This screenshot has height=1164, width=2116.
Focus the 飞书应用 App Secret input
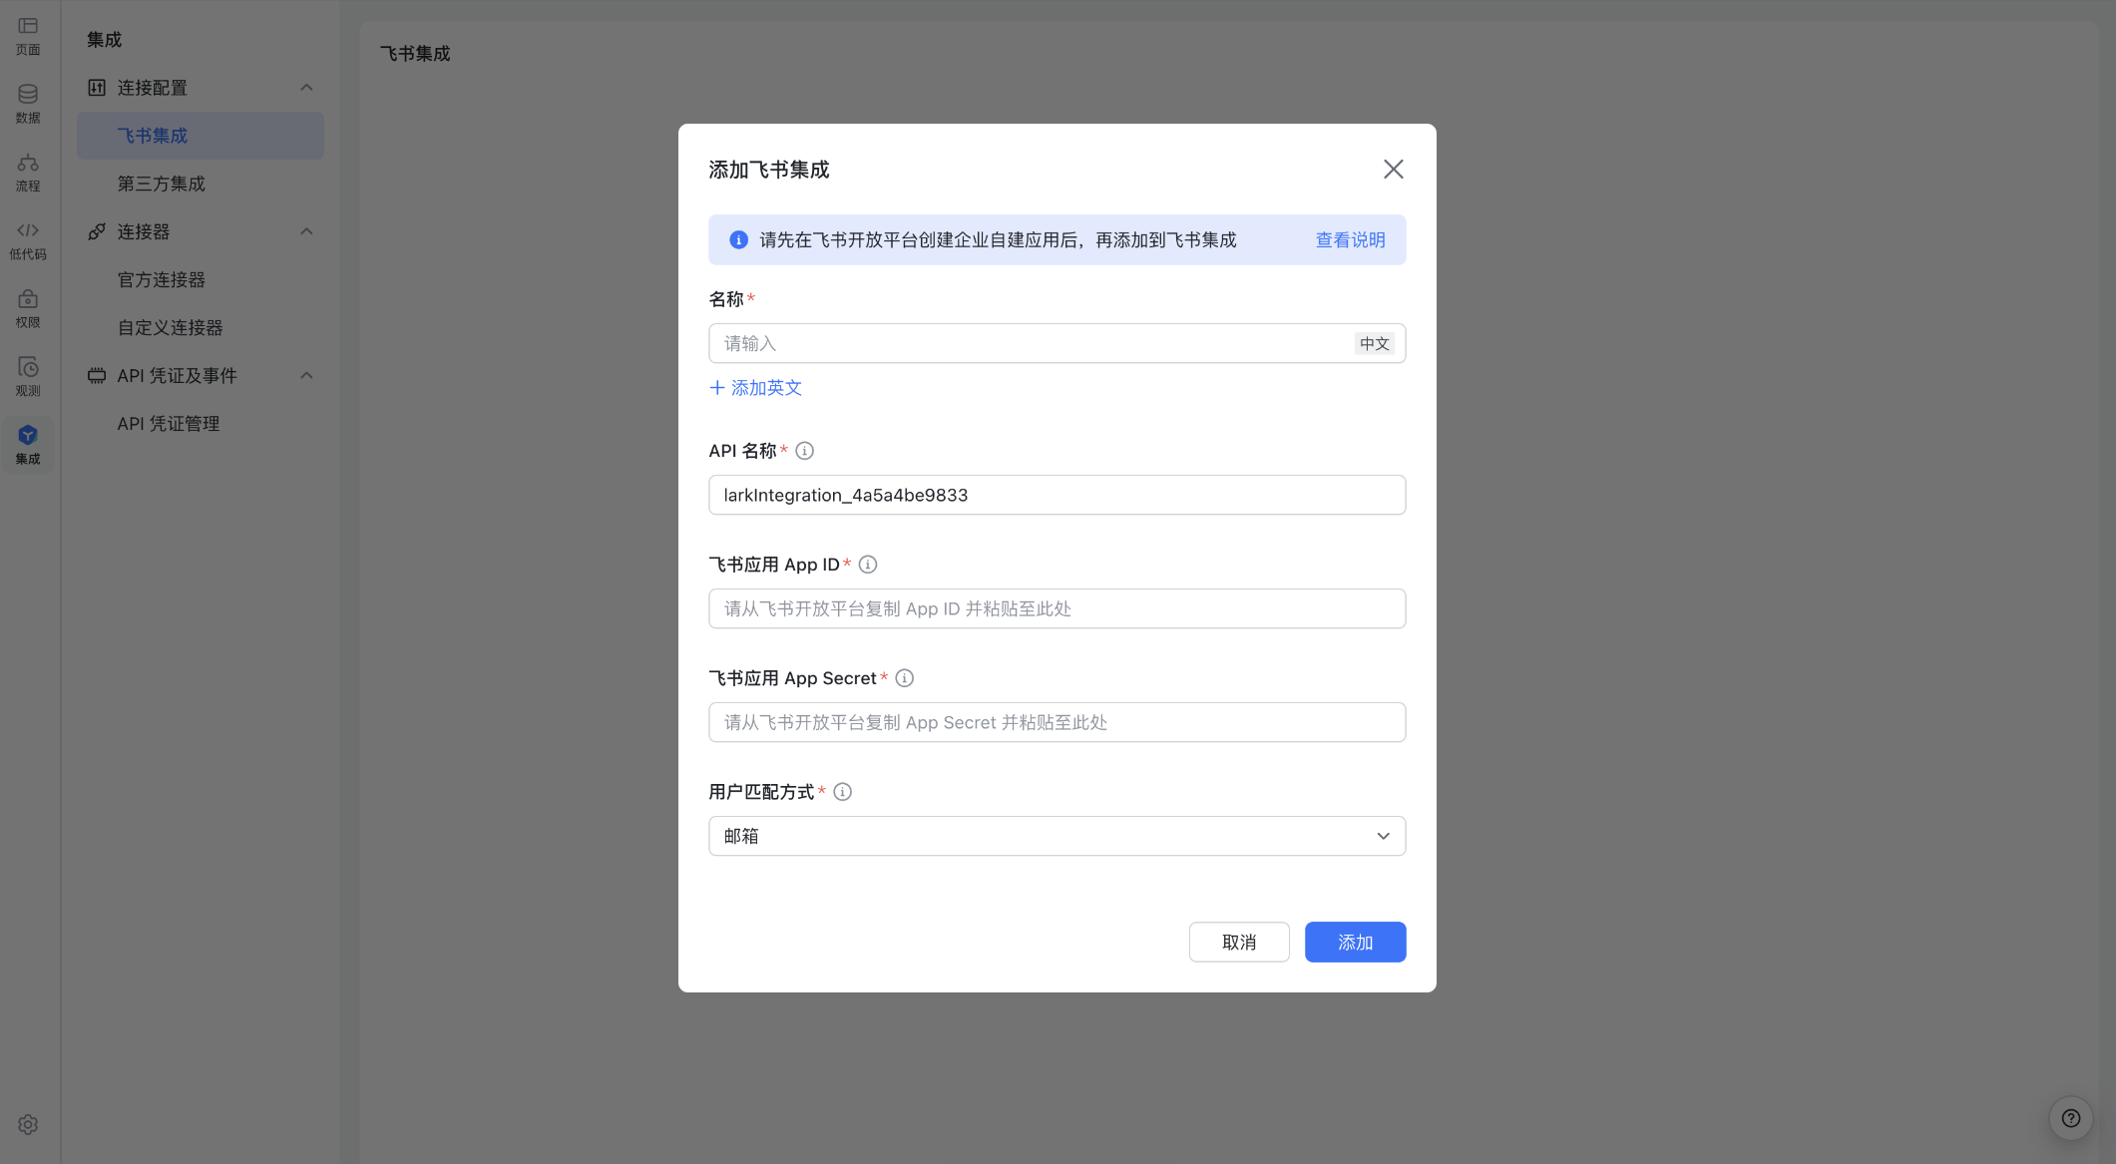click(x=1057, y=722)
